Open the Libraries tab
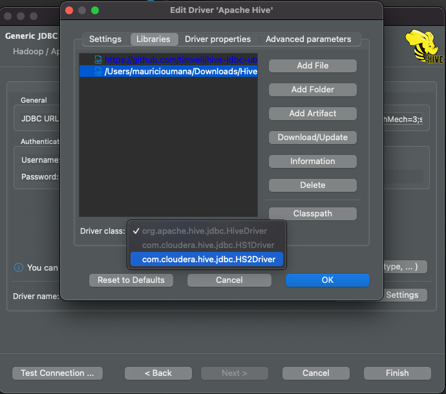 [x=153, y=39]
